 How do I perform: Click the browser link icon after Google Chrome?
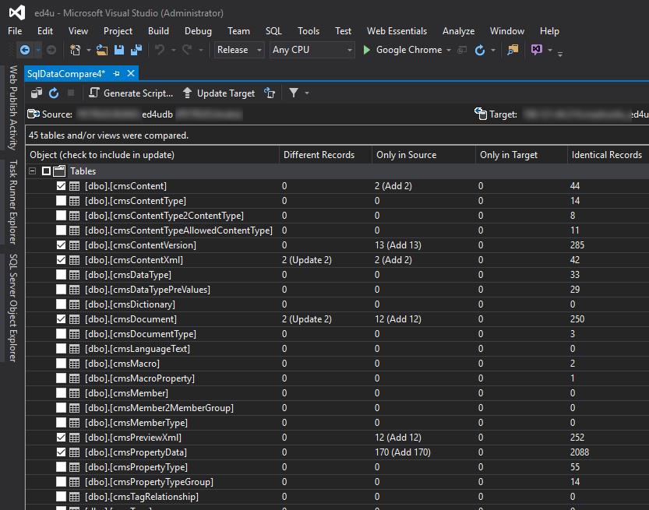click(x=462, y=50)
